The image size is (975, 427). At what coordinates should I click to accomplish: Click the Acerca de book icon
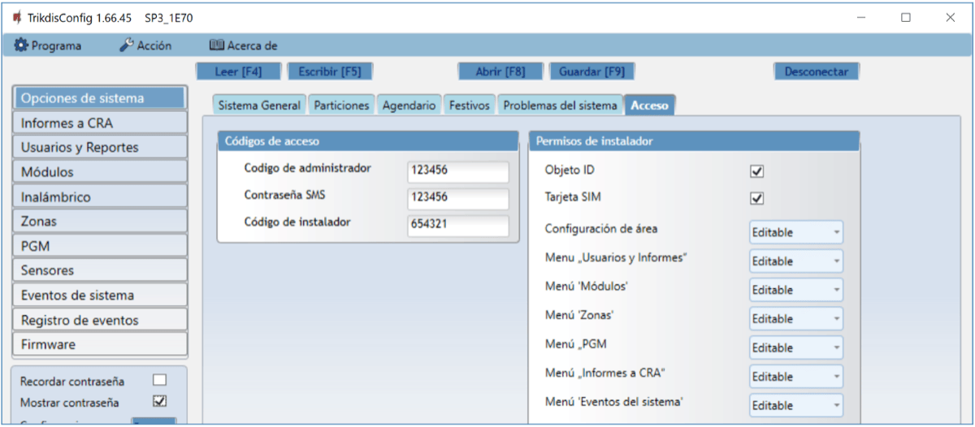pyautogui.click(x=216, y=45)
